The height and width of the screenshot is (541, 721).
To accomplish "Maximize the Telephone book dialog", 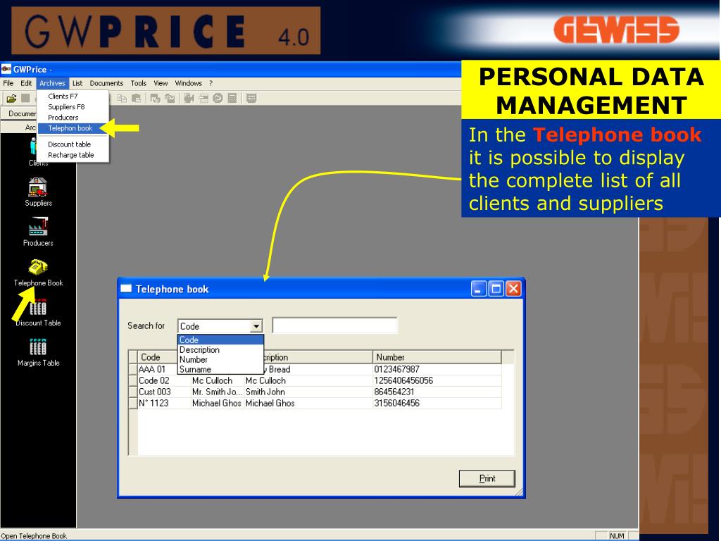I will [x=496, y=289].
